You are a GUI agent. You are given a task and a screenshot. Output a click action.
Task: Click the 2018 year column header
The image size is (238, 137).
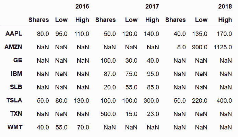tap(225, 7)
